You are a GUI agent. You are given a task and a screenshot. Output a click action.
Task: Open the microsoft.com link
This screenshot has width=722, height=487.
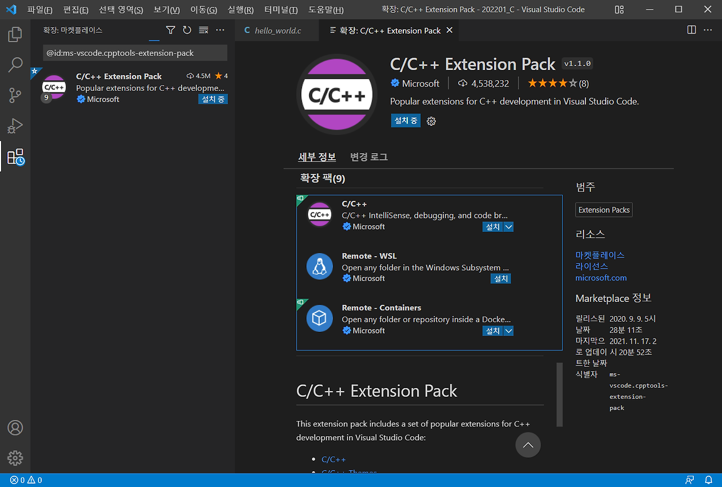pyautogui.click(x=601, y=278)
